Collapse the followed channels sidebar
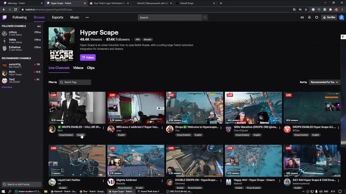Viewport: 346px width, 194px height. pyautogui.click(x=39, y=26)
